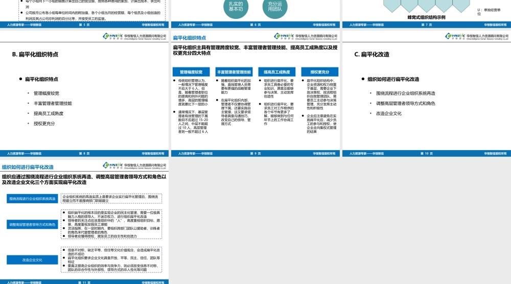Click paragraph beginning 传统组织管理认为 on slide 9

tap(193, 92)
